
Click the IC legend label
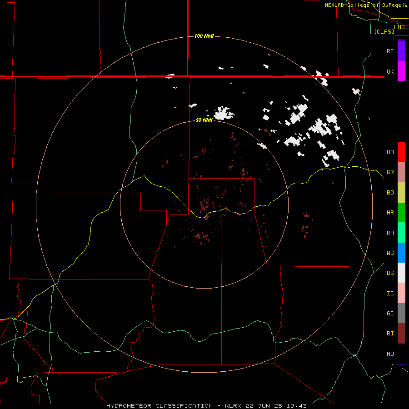tap(390, 294)
